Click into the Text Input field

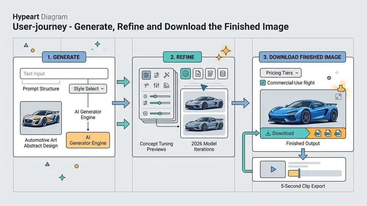coord(64,74)
